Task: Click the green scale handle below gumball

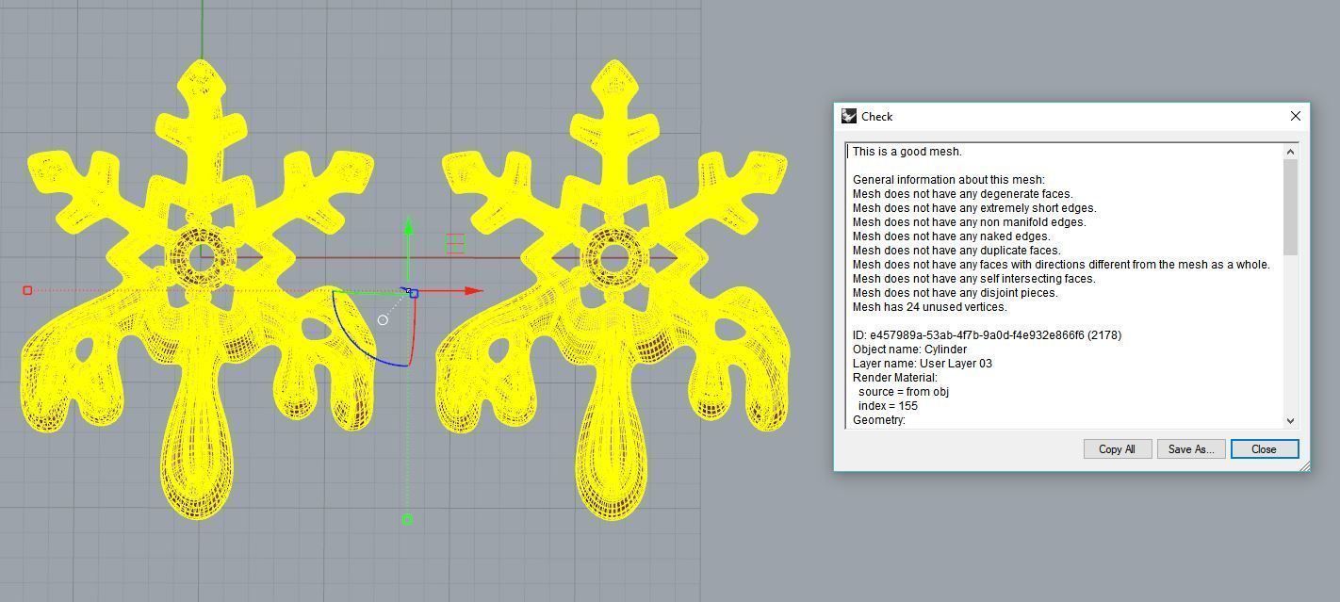Action: point(407,519)
